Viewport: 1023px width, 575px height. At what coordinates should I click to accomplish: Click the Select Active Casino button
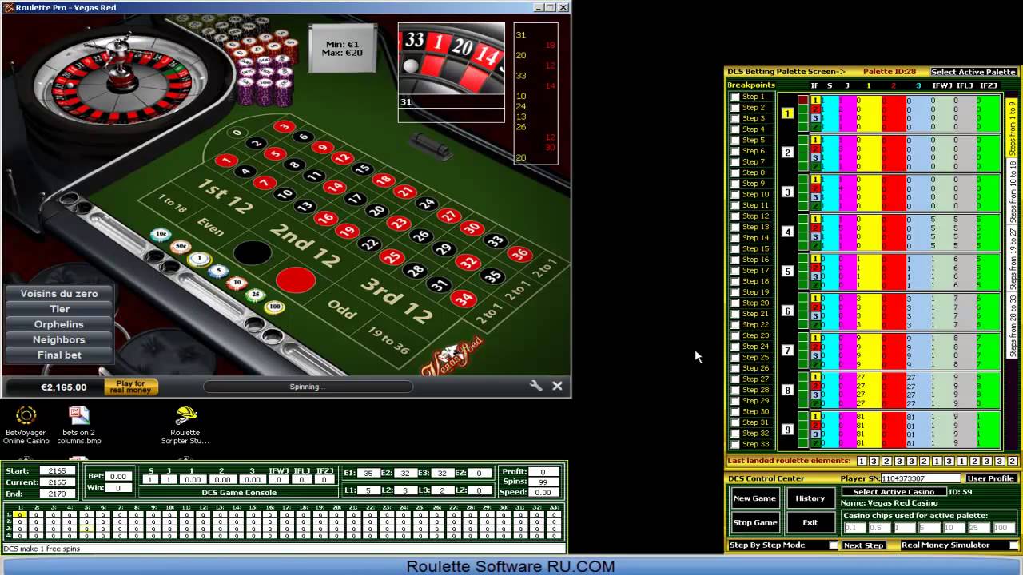pyautogui.click(x=894, y=492)
